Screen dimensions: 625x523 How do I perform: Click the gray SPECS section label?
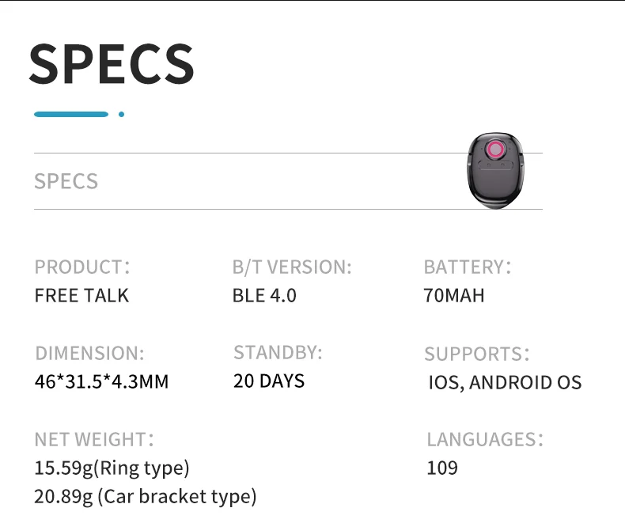pyautogui.click(x=66, y=181)
